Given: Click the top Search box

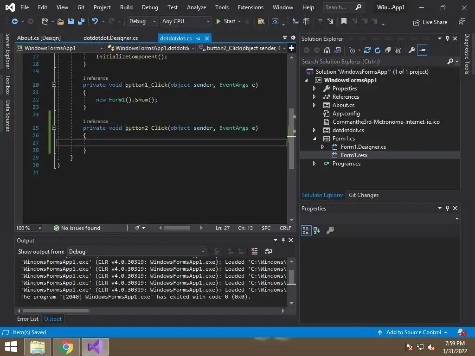Looking at the screenshot, I should click(344, 7).
